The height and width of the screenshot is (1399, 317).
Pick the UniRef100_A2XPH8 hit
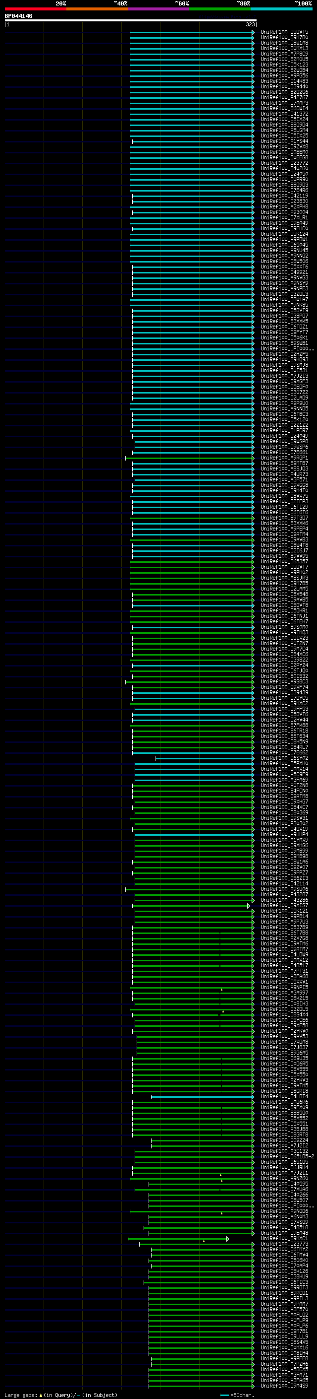click(284, 207)
